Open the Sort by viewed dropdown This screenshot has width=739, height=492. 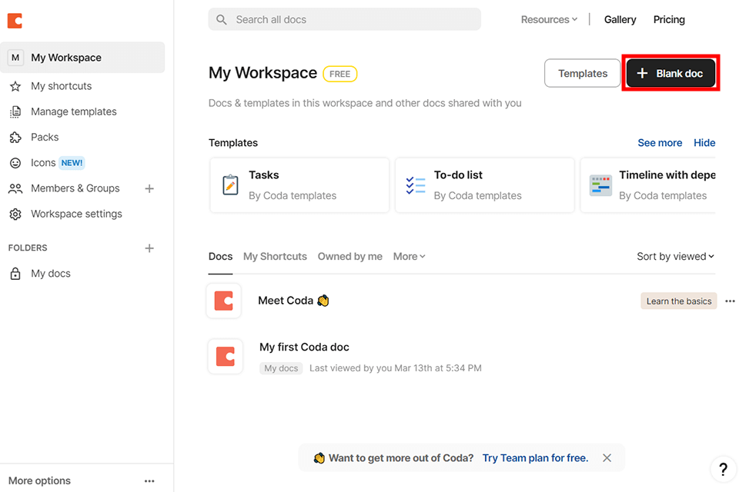[675, 257]
